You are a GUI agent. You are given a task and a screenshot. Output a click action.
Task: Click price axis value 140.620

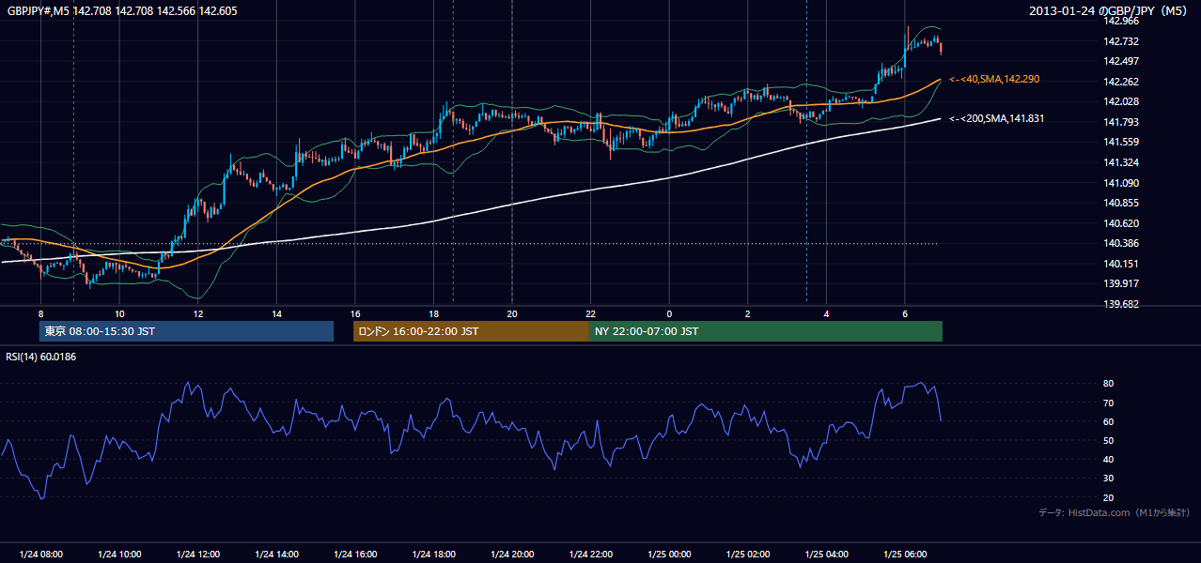tap(1122, 223)
